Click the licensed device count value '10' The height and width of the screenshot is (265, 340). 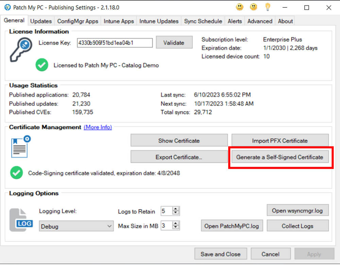pos(267,56)
